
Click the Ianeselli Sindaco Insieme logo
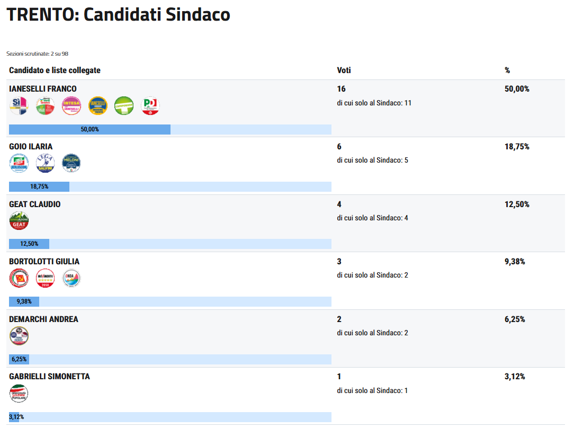(x=98, y=106)
